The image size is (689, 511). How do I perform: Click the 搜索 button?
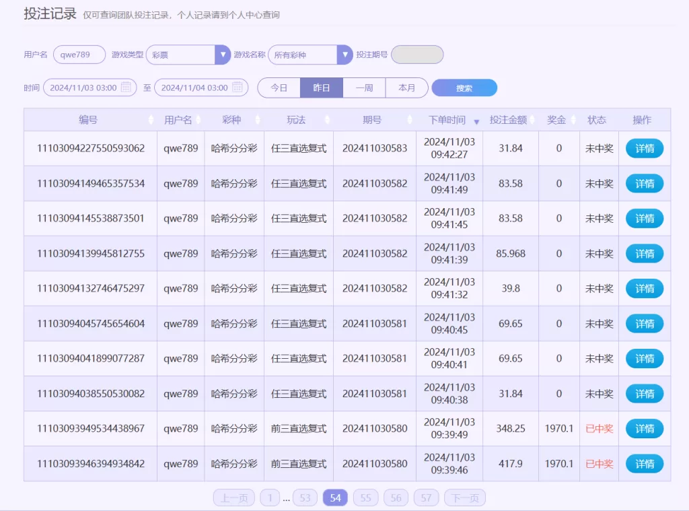tap(464, 88)
